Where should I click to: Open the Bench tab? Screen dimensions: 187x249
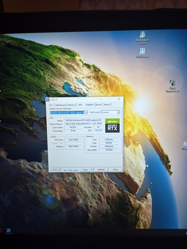tap(99, 105)
